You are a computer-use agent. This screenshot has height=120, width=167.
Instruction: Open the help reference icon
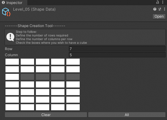155,9
